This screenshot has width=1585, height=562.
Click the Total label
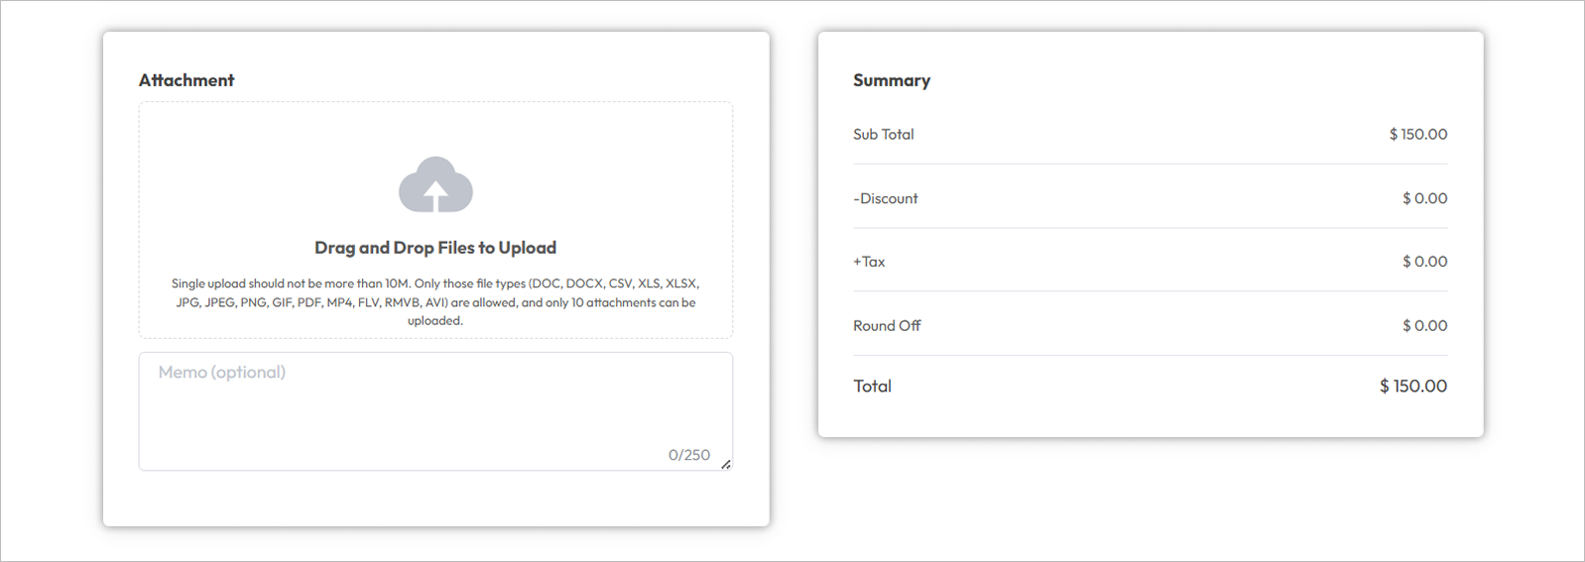pyautogui.click(x=873, y=387)
